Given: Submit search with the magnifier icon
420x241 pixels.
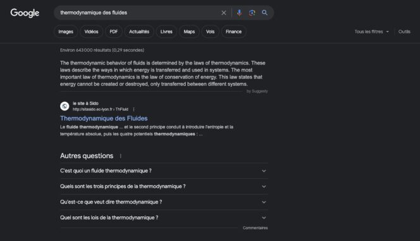Looking at the screenshot, I should (x=264, y=13).
